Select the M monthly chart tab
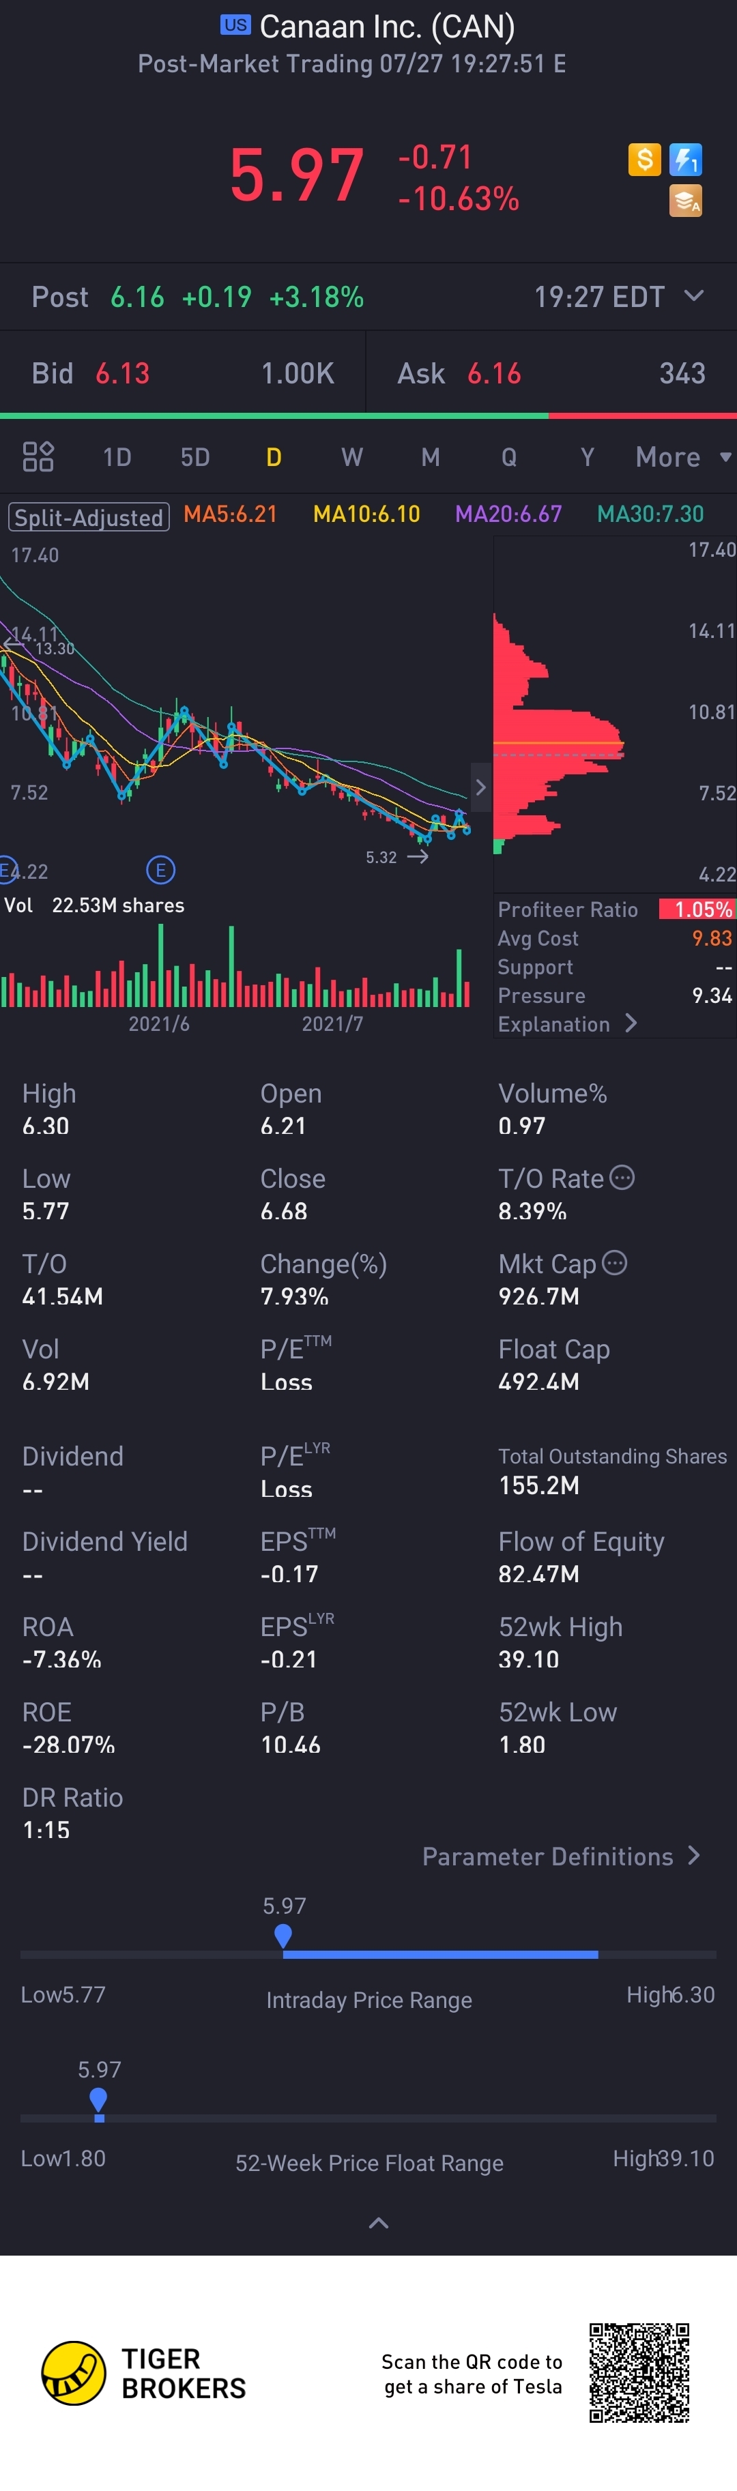This screenshot has height=2491, width=737. [x=431, y=456]
